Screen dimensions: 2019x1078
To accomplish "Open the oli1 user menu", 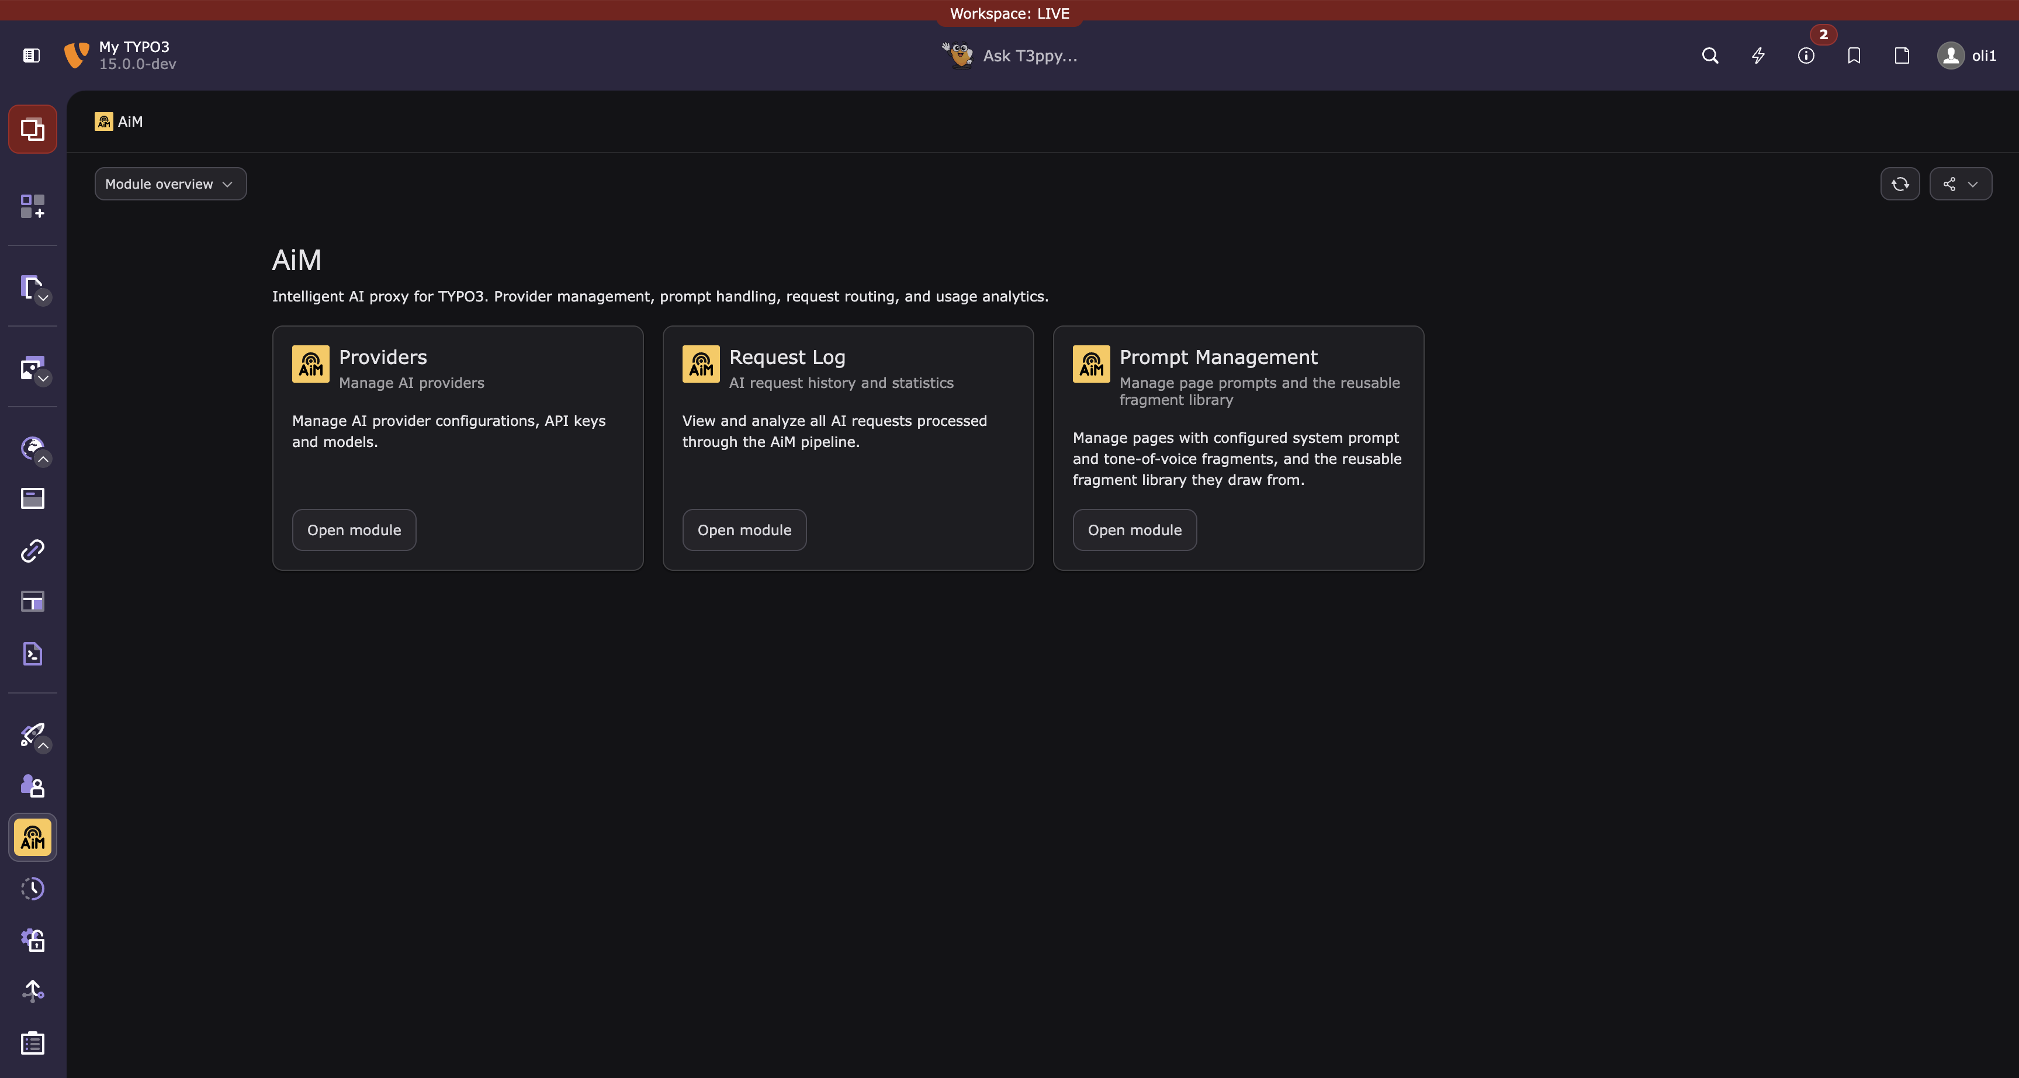I will coord(1966,56).
